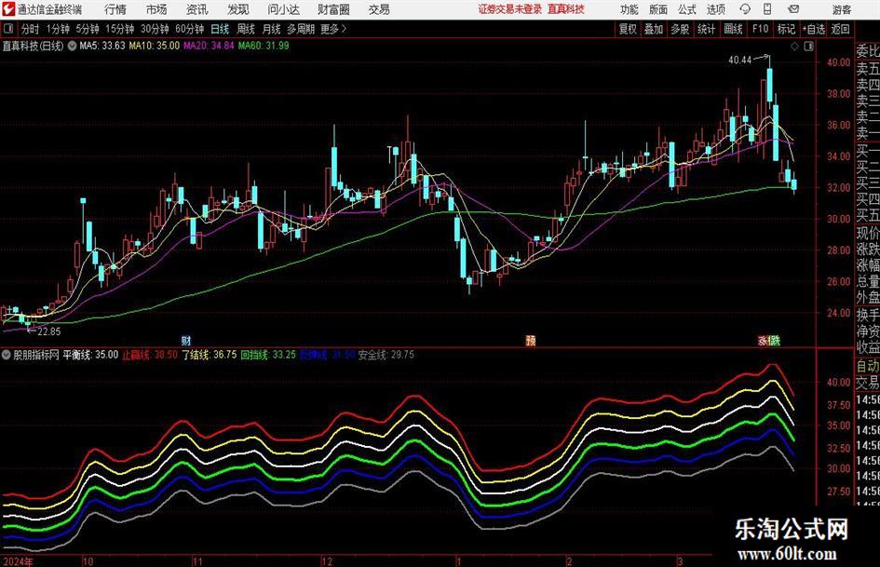The height and width of the screenshot is (567, 880).
Task: Select the 周线 weekly chart tab
Action: point(246,29)
